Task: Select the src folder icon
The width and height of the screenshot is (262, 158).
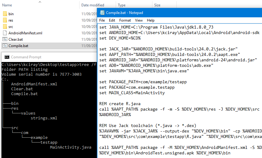Action: (x=5, y=26)
